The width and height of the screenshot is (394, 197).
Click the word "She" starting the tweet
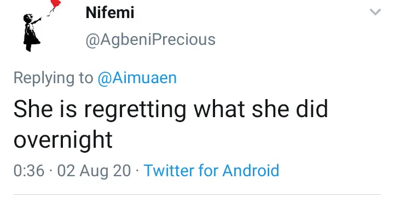33,109
